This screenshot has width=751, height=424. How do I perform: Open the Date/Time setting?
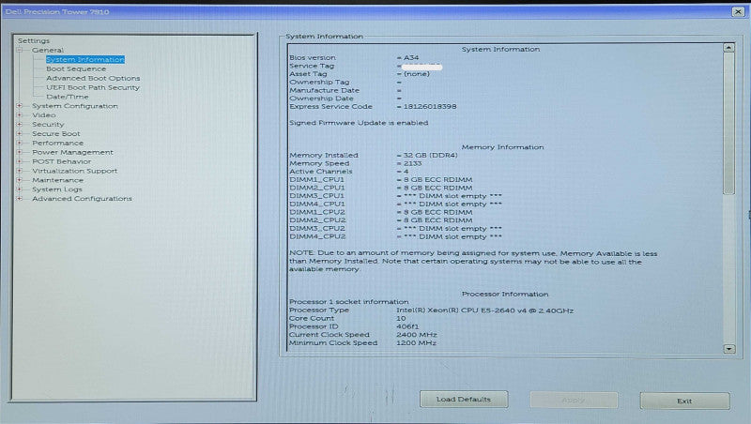[x=68, y=97]
